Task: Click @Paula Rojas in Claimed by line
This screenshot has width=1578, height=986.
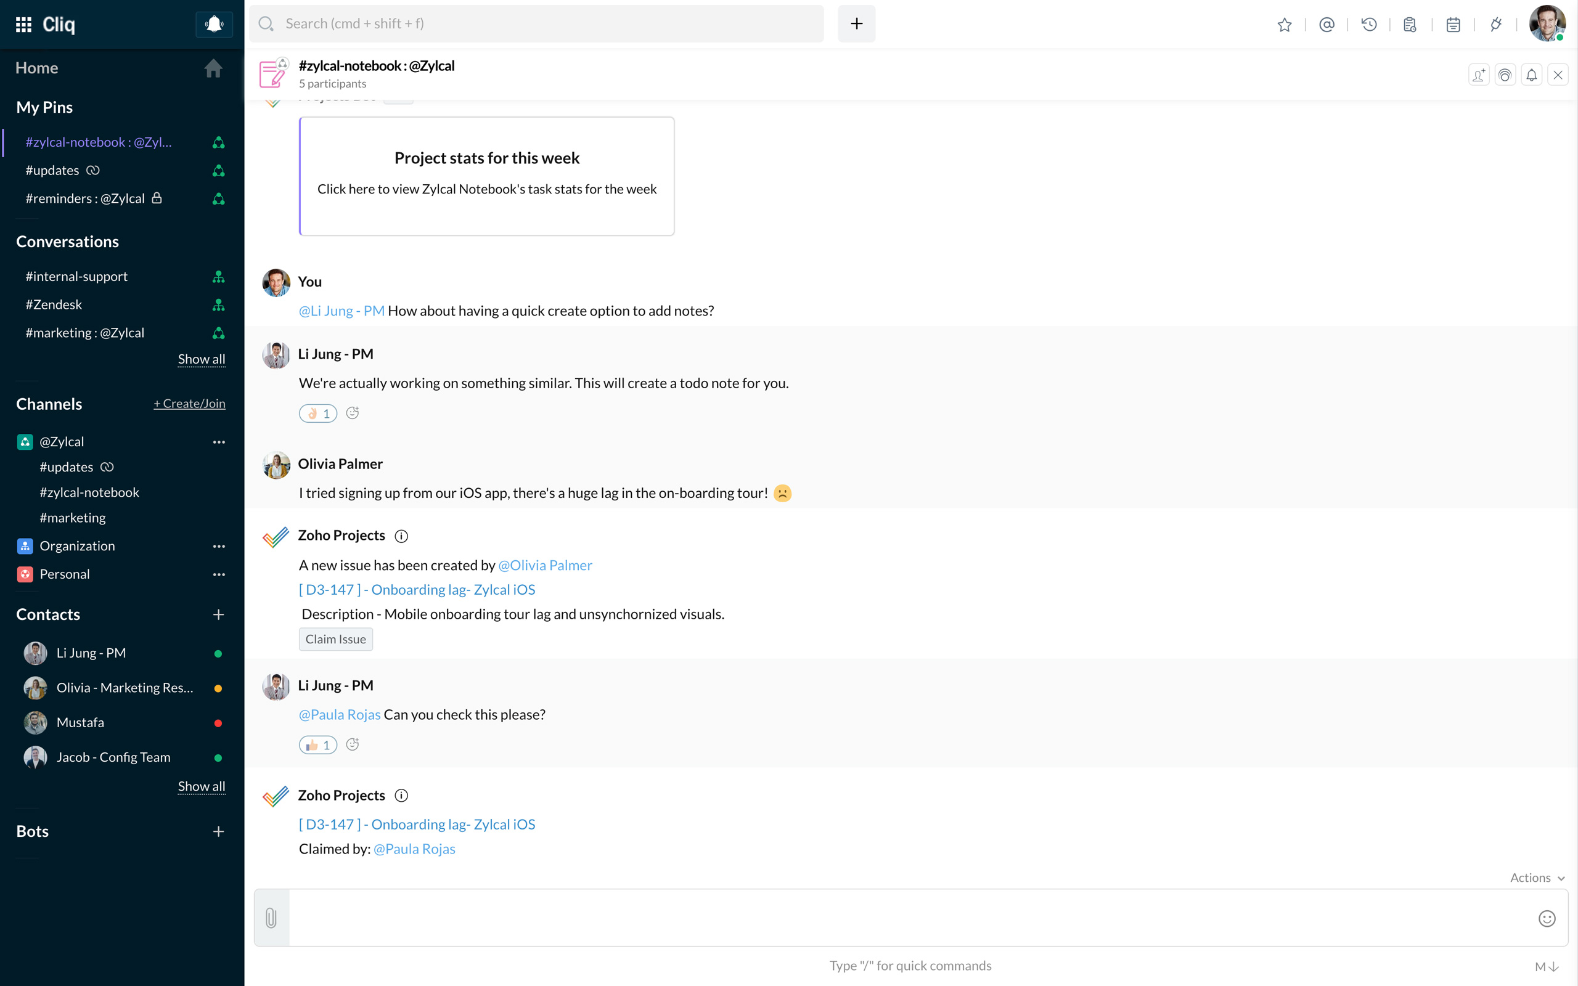Action: pos(414,849)
